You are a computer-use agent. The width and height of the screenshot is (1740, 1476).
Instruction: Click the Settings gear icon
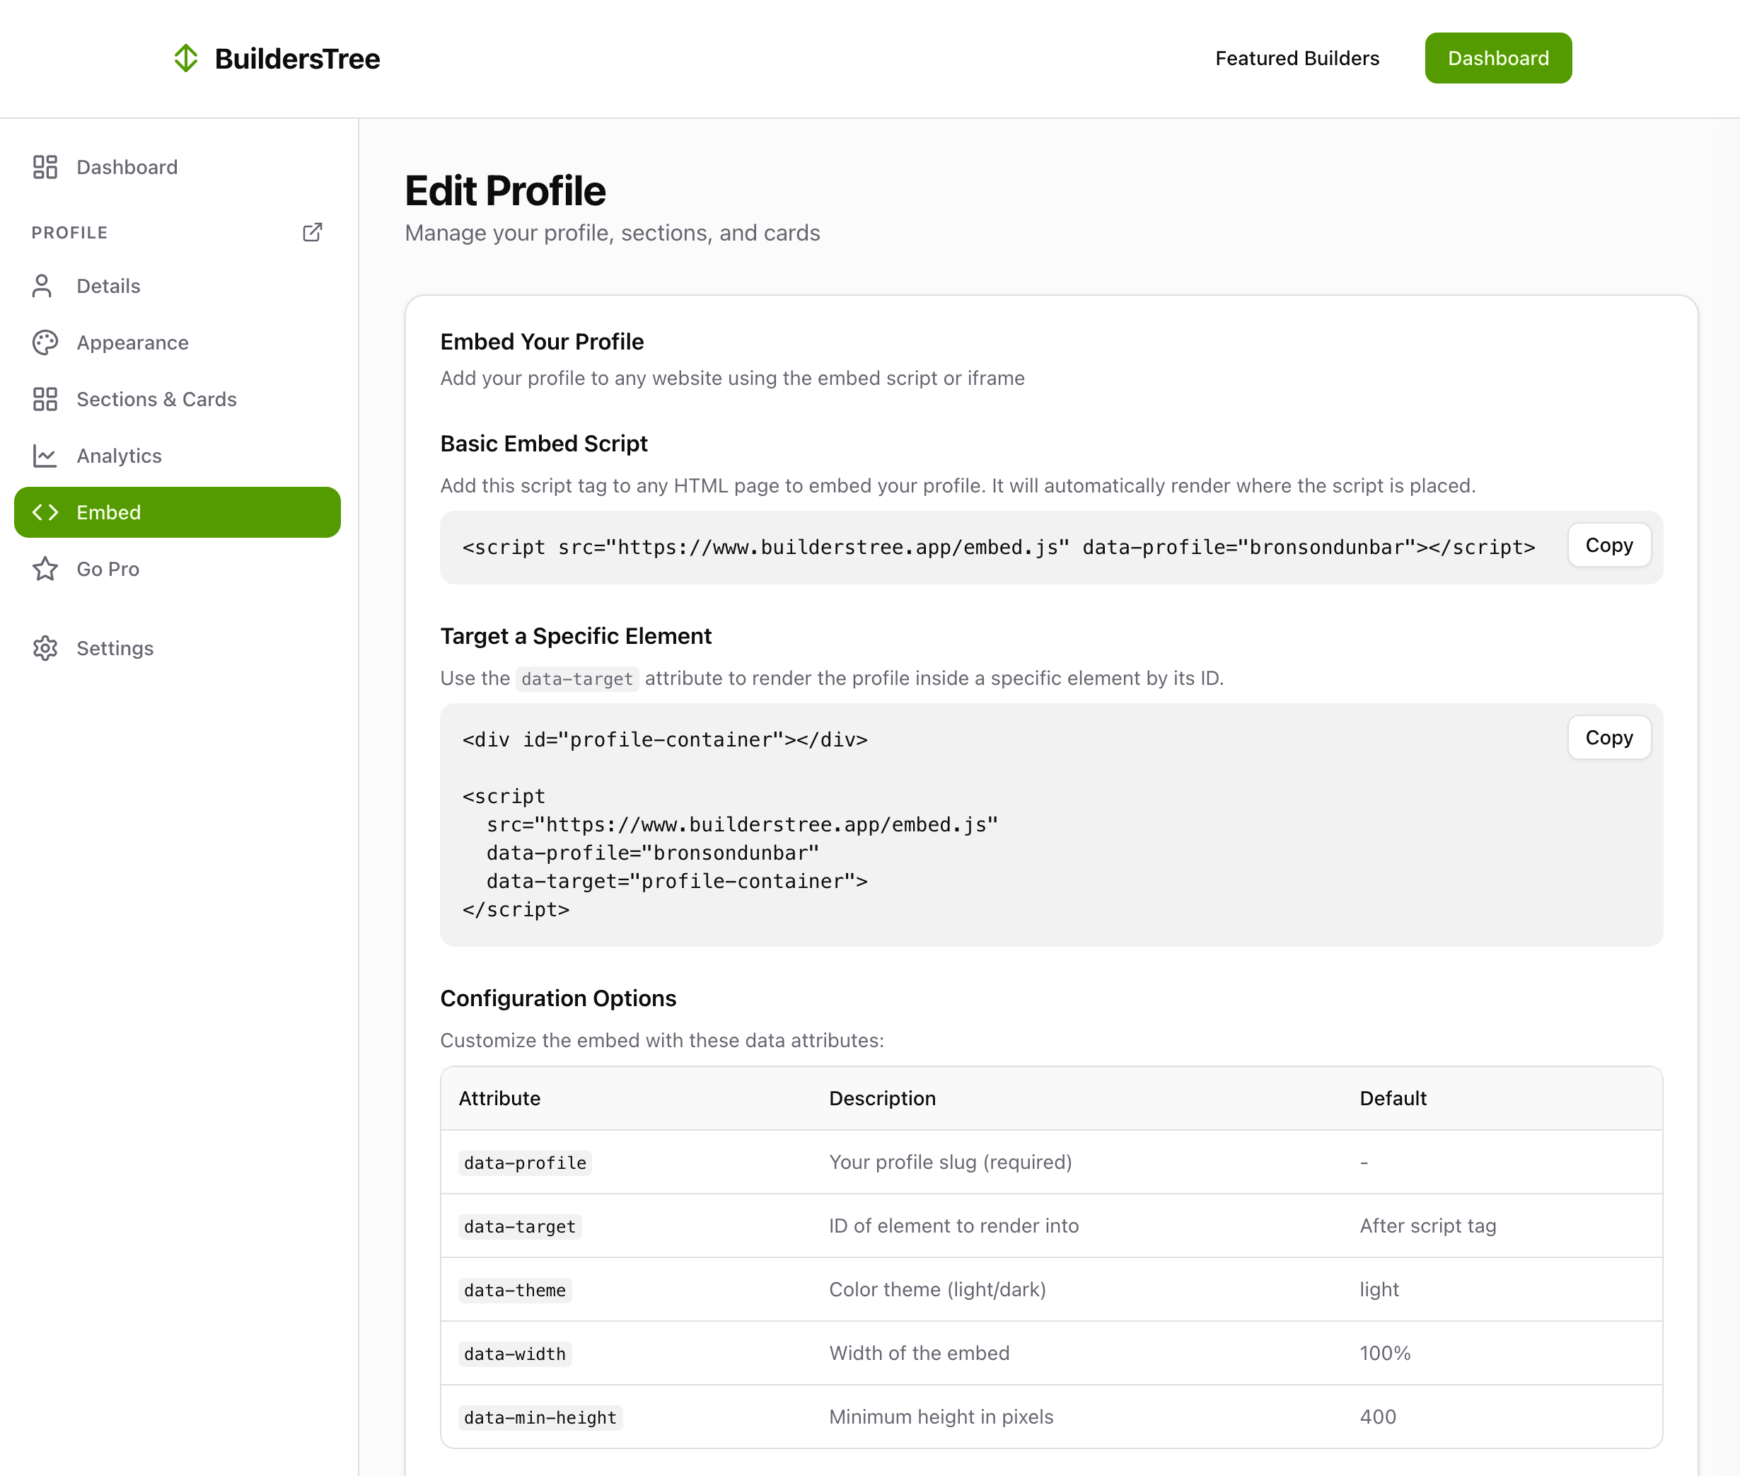coord(45,648)
